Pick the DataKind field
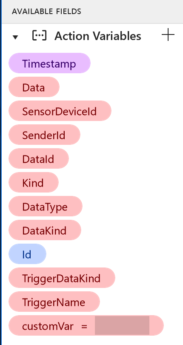This screenshot has height=345, width=183. pos(45,230)
